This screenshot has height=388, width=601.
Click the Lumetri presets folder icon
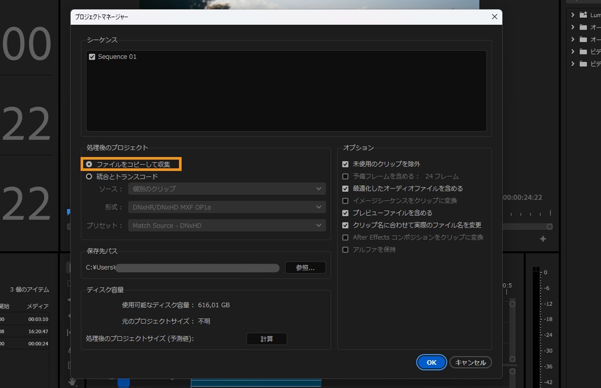point(583,14)
